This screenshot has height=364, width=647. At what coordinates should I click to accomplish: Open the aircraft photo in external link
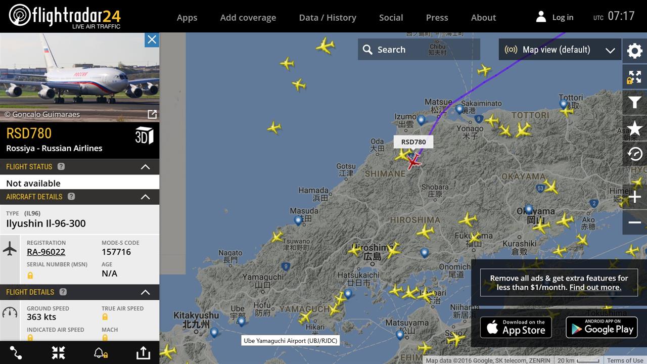[152, 114]
